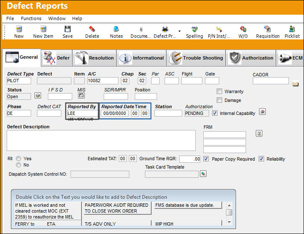
Task: Open the Requisition toolbar icon
Action: [x=267, y=29]
